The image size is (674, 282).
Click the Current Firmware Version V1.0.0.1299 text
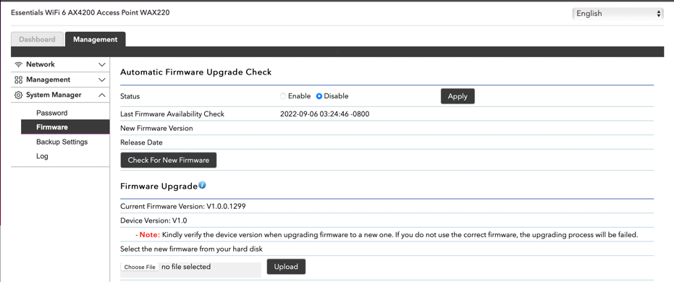pos(183,207)
